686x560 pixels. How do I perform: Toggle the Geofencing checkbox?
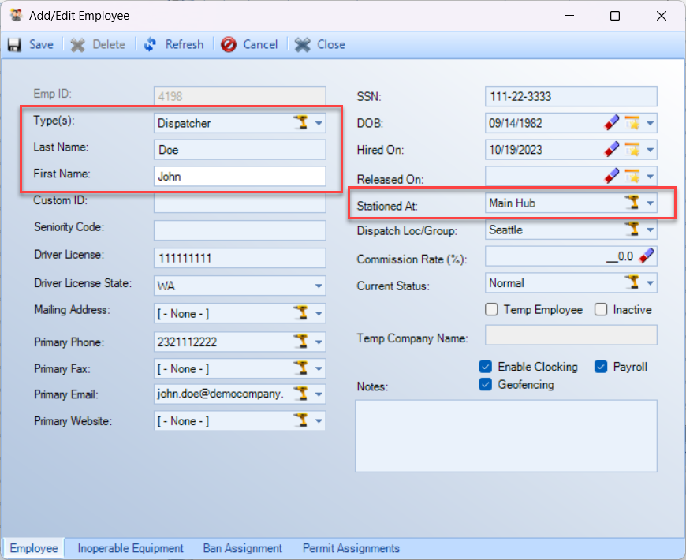[485, 385]
